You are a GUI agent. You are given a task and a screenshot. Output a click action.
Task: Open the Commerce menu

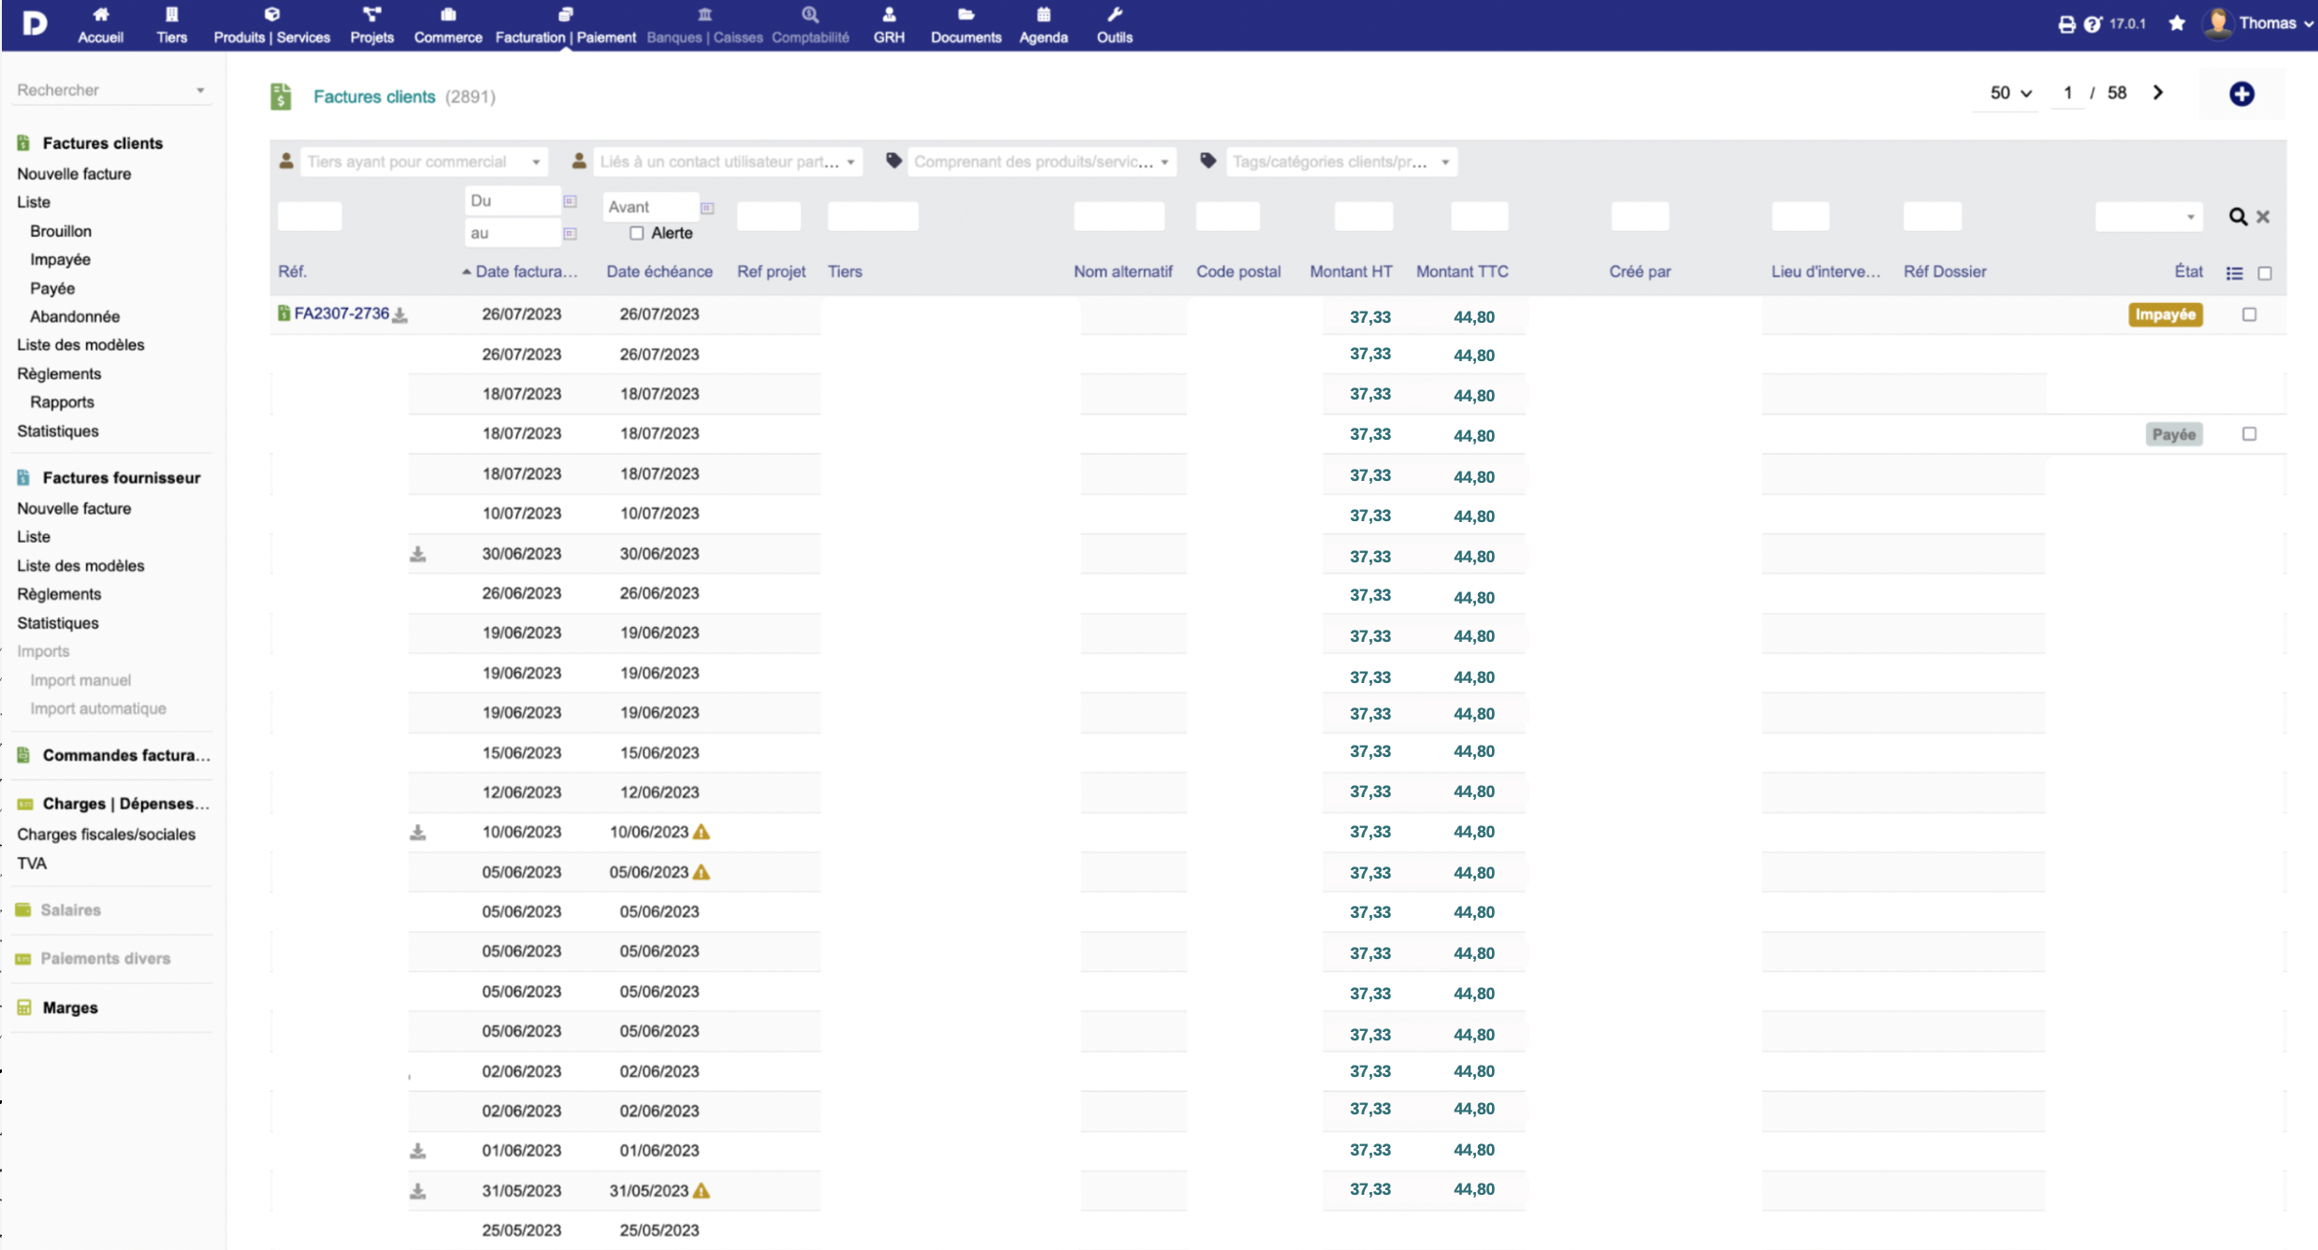[447, 25]
